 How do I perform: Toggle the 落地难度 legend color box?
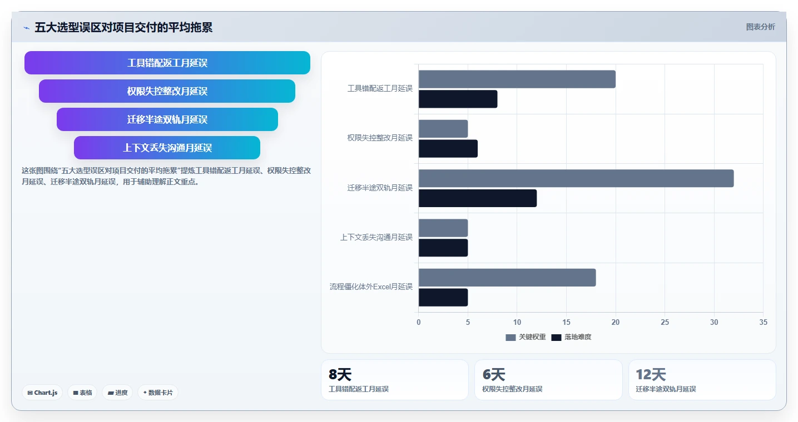tap(556, 337)
